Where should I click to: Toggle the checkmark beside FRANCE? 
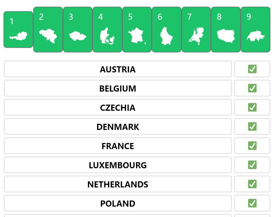click(x=252, y=146)
